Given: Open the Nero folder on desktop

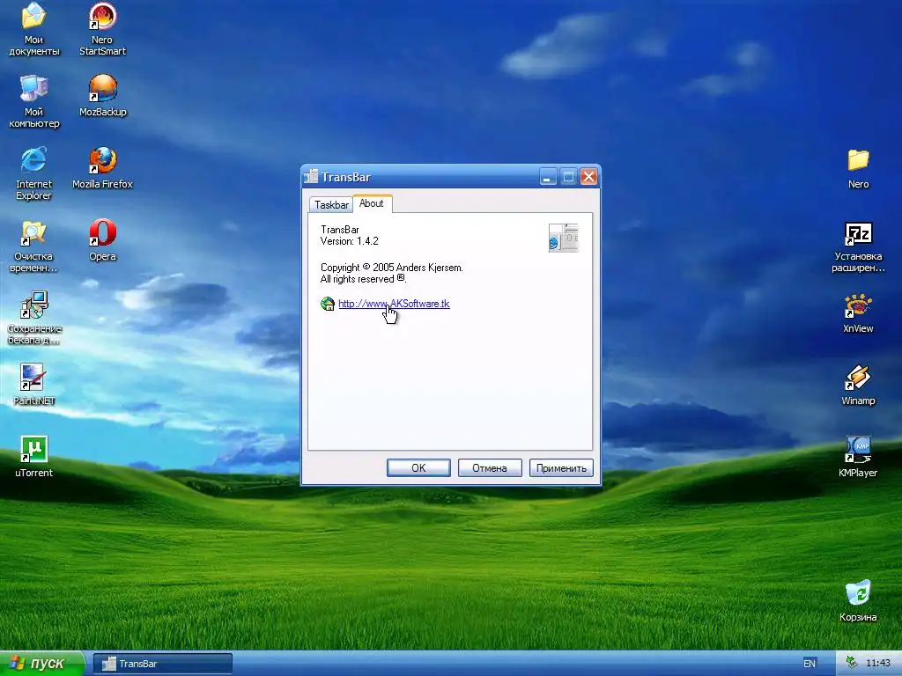Looking at the screenshot, I should click(858, 168).
